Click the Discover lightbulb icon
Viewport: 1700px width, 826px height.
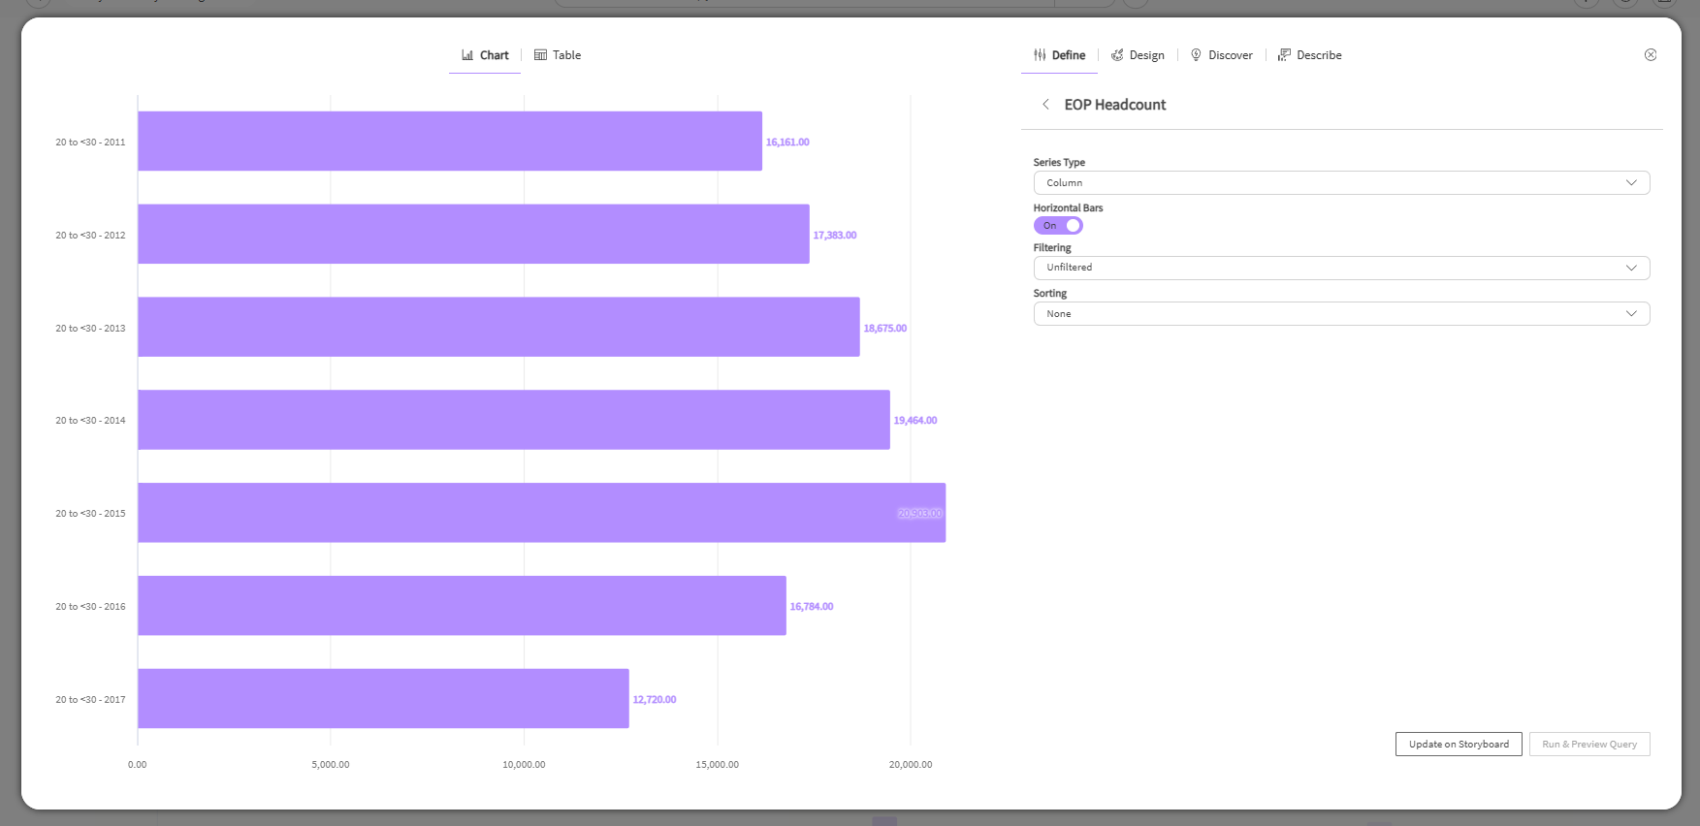1196,55
